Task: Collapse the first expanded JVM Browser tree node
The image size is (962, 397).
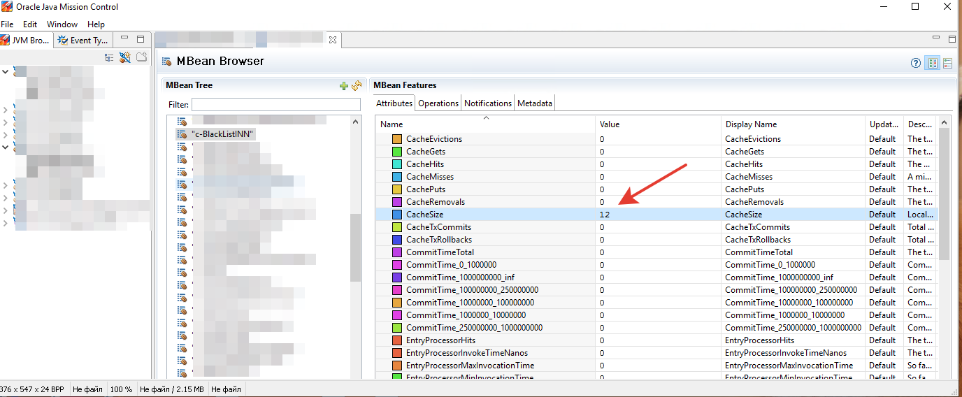Action: 6,71
